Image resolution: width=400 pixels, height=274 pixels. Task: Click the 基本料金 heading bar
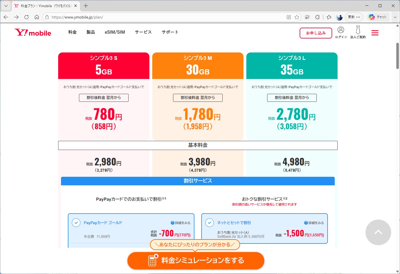click(198, 145)
